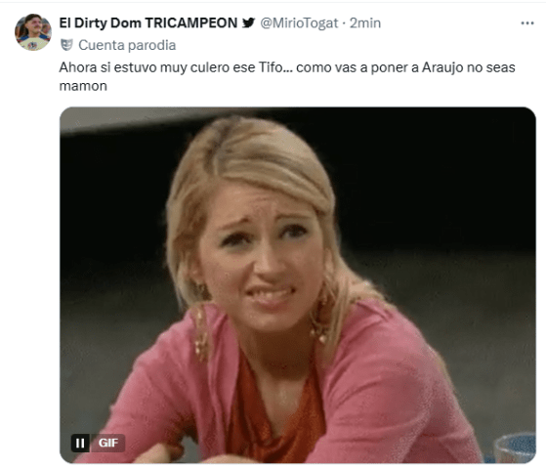The image size is (546, 469).
Task: Open the El Dirty Dom profile avatar
Action: (33, 32)
